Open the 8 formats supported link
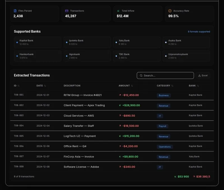 coord(199,32)
